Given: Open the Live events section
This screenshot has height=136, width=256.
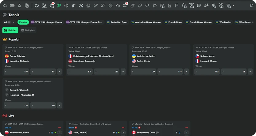Looking at the screenshot, I should [x=12, y=6].
